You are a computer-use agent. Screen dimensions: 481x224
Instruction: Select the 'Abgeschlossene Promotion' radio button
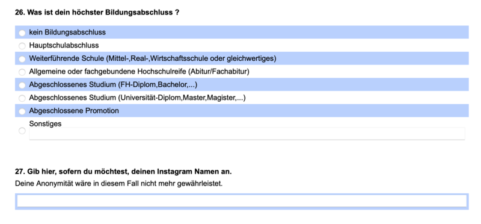coord(22,111)
